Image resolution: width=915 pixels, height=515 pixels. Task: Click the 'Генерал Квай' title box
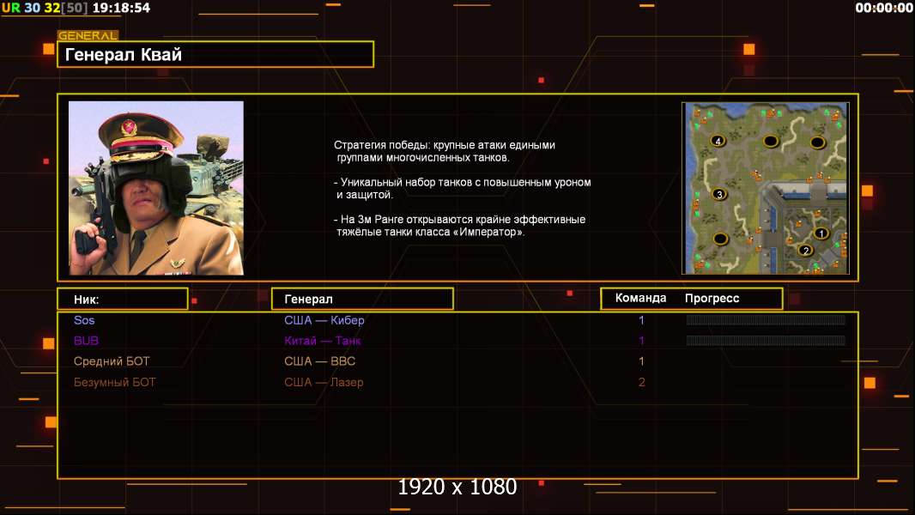215,54
